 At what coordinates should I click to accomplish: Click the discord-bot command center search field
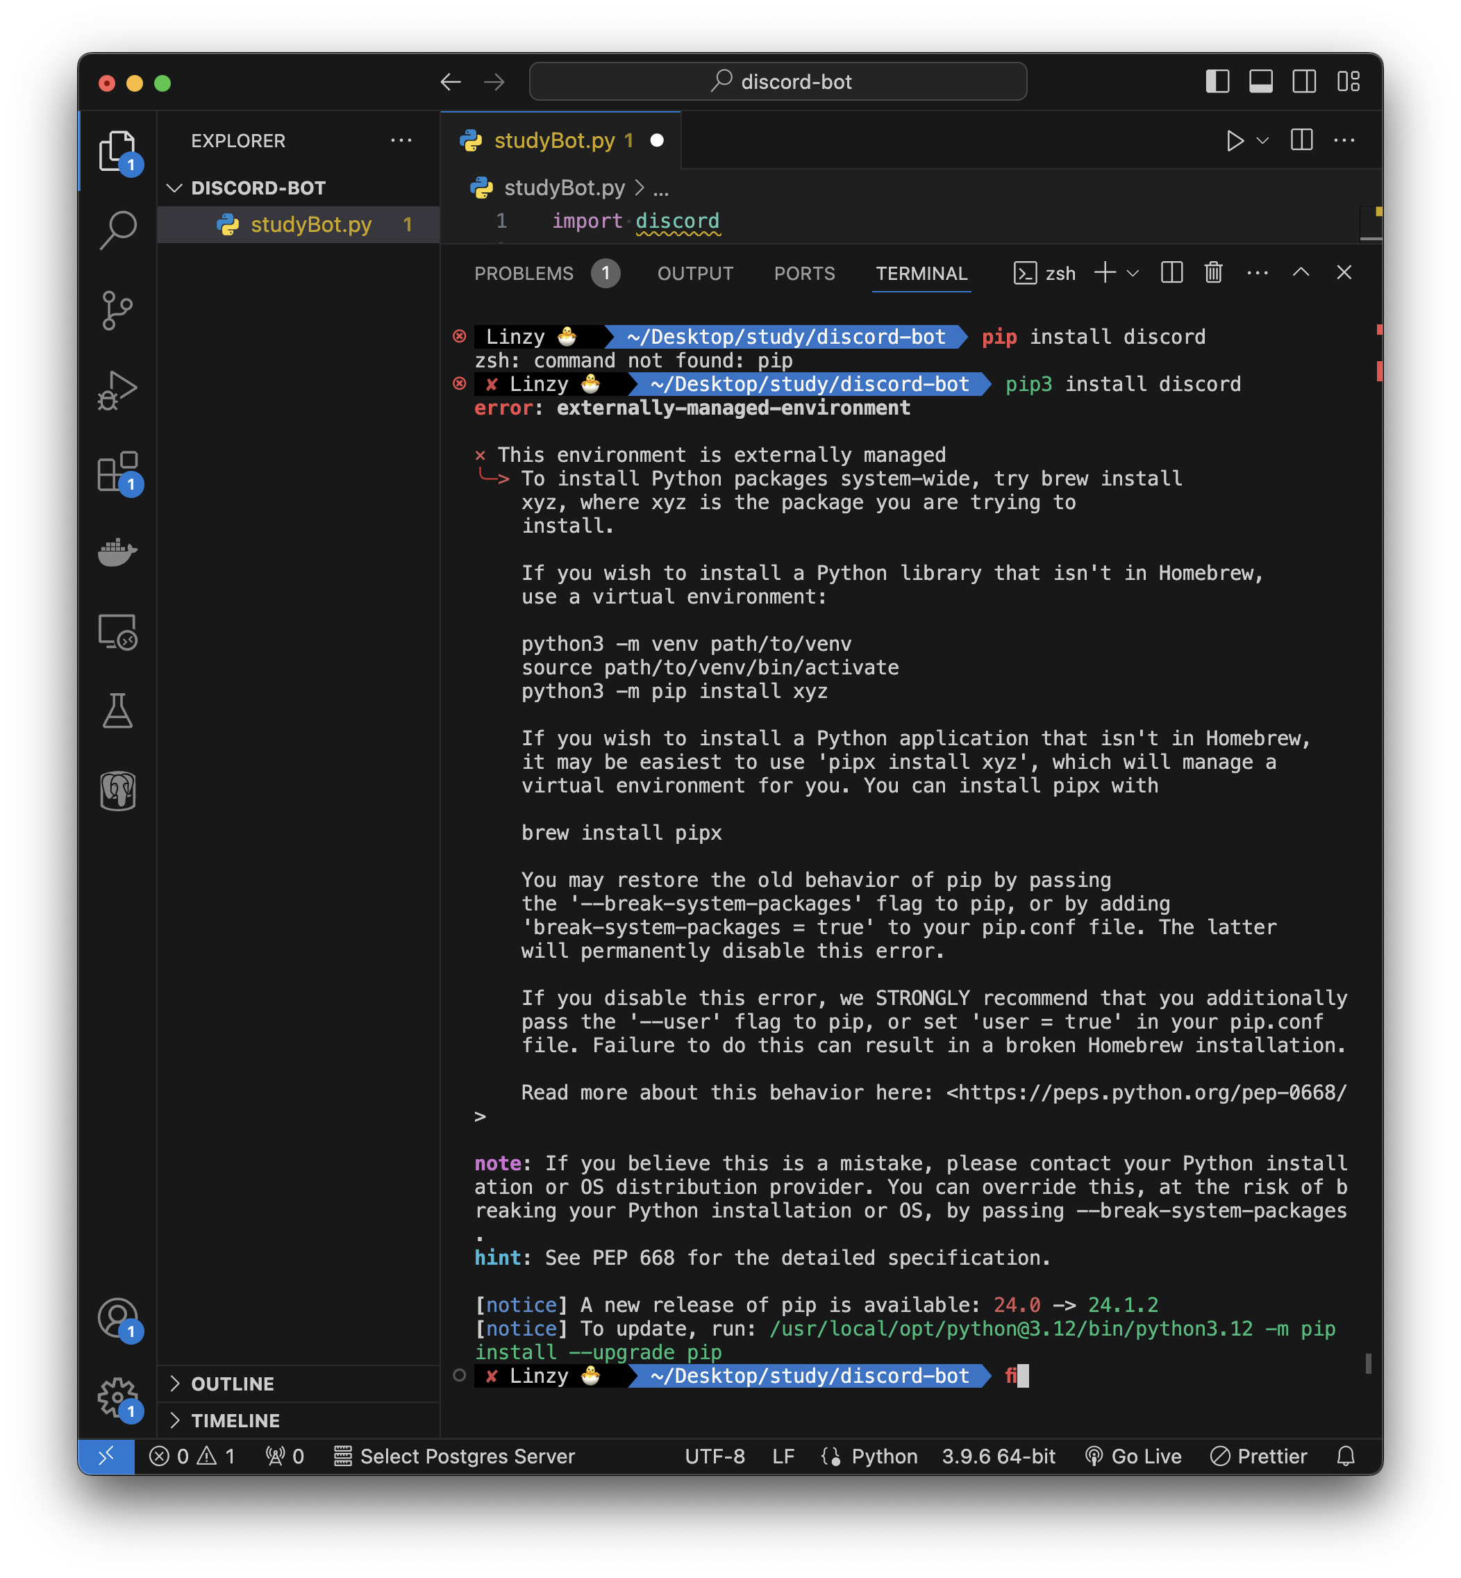[x=778, y=81]
